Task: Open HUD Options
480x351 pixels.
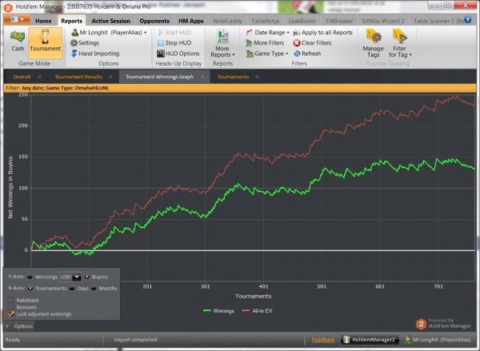Action: (x=178, y=54)
